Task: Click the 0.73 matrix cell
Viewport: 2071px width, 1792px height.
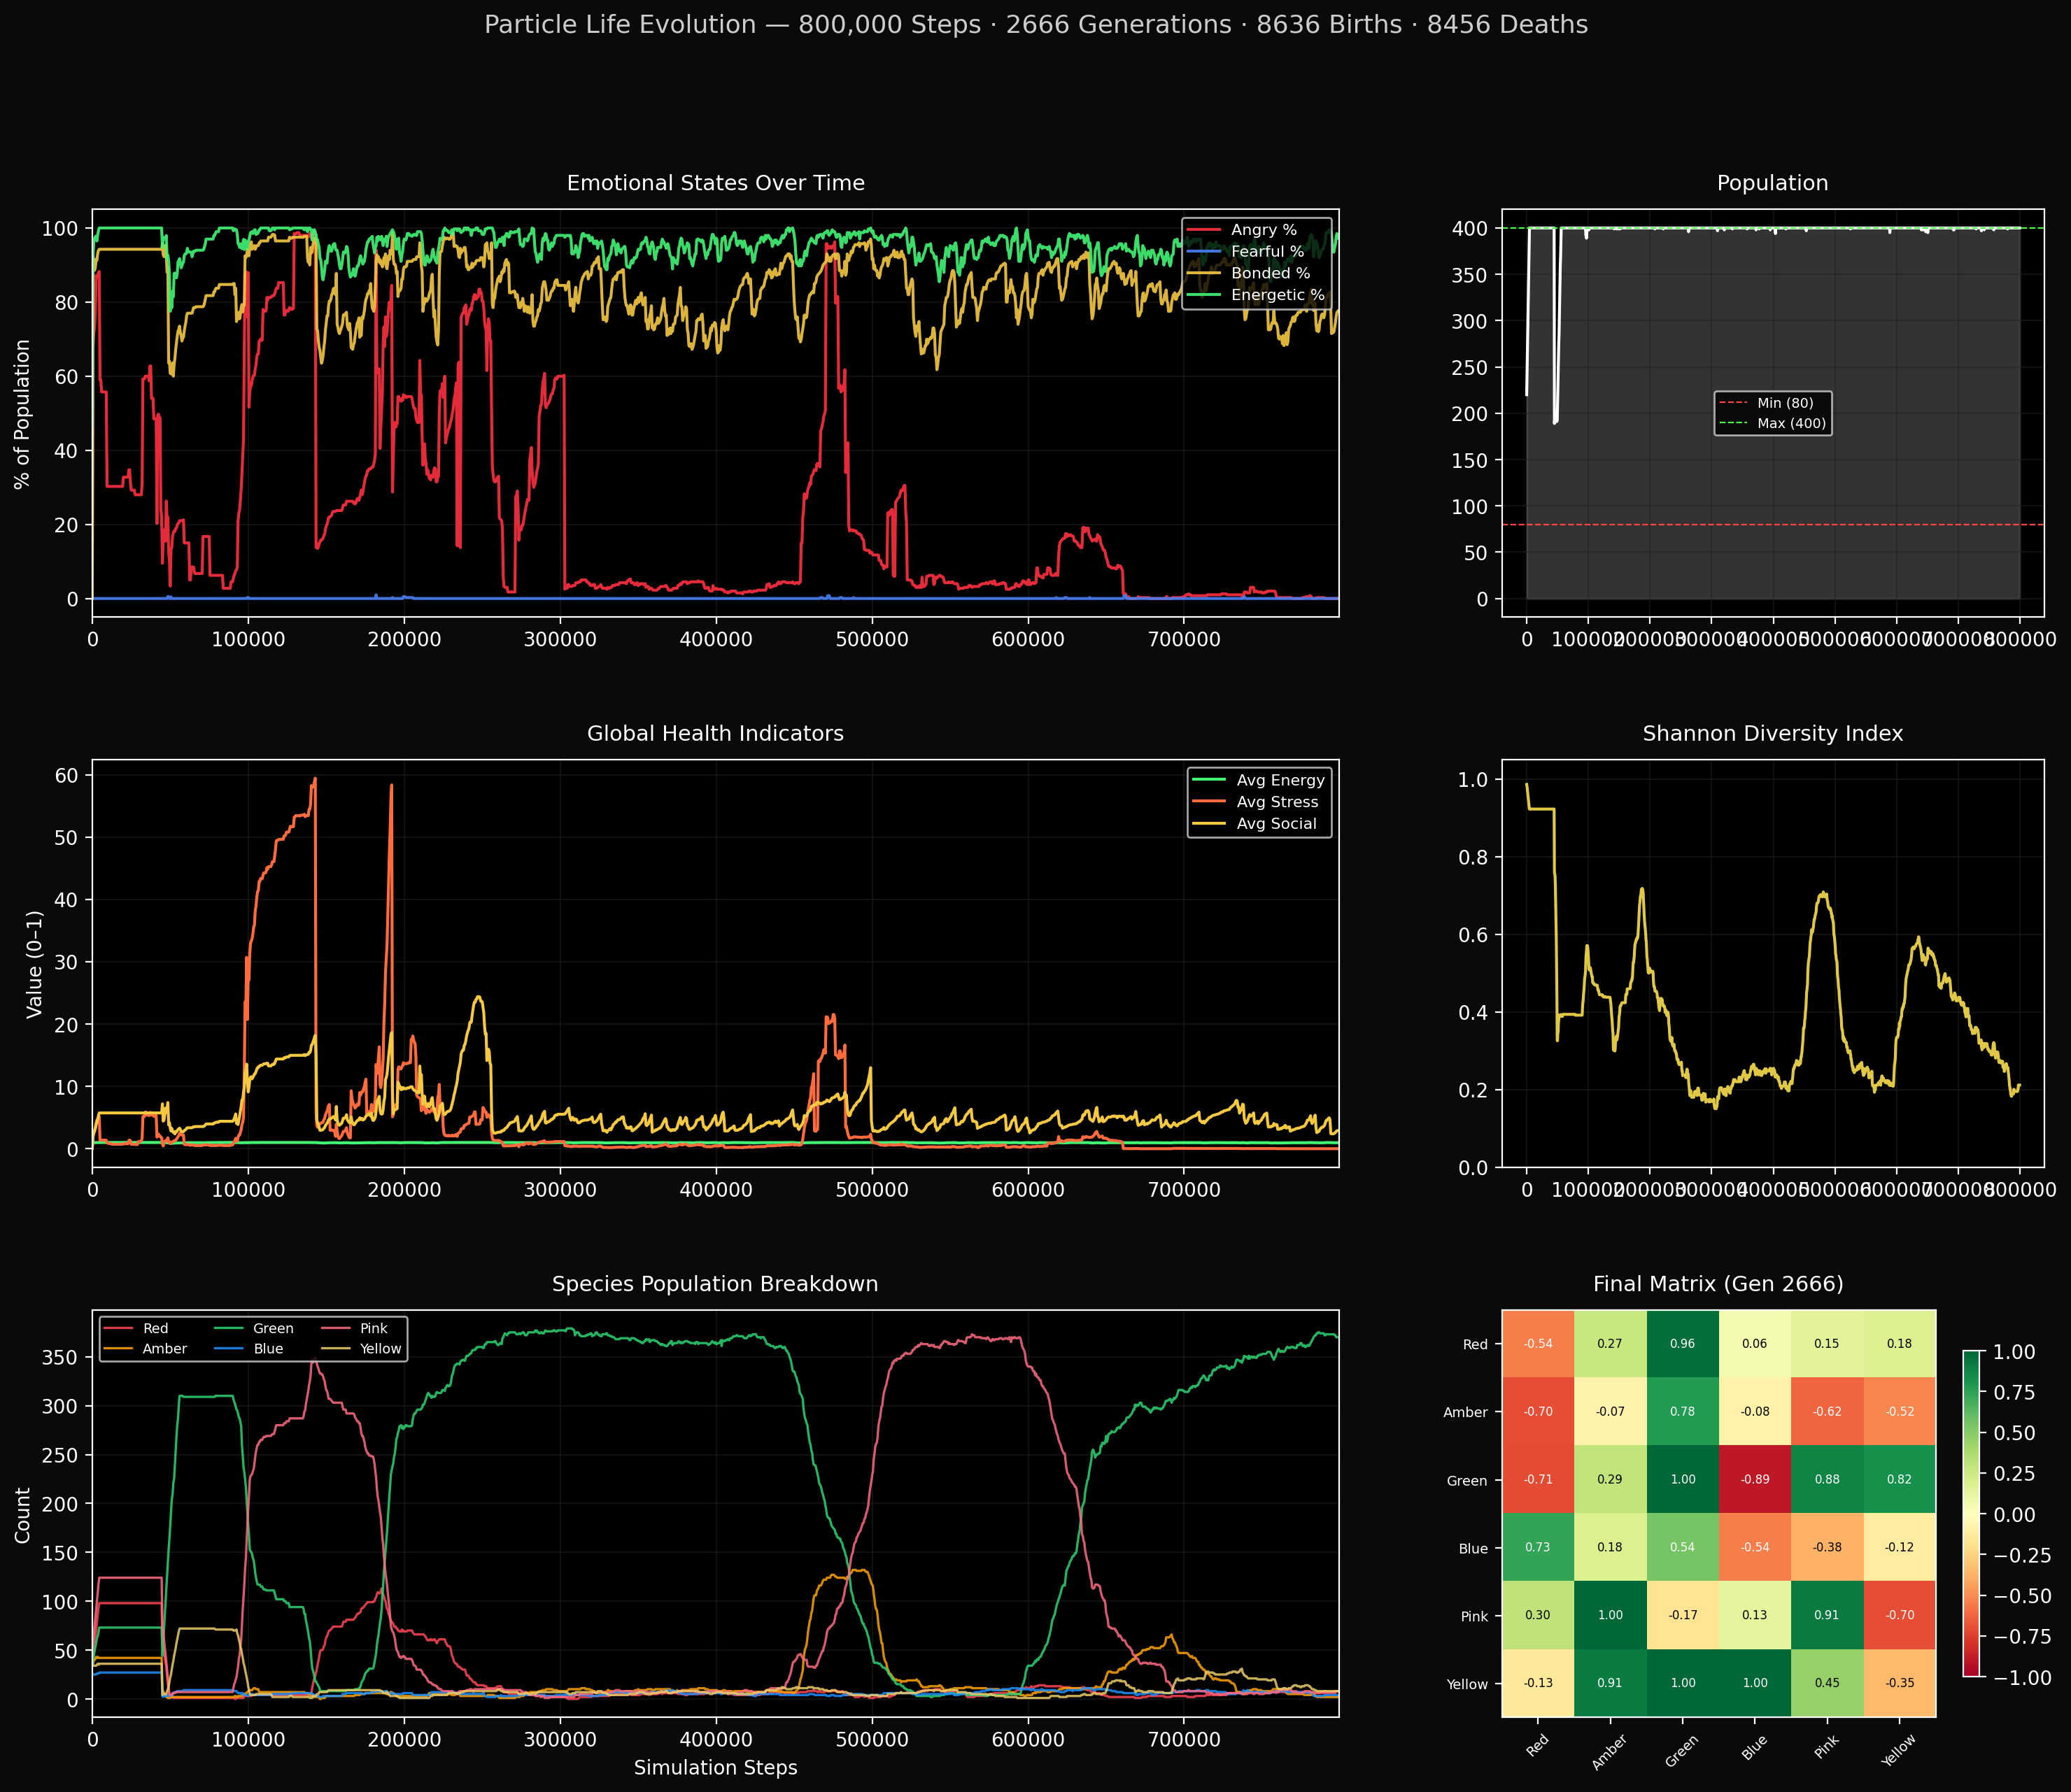Action: pyautogui.click(x=1538, y=1547)
